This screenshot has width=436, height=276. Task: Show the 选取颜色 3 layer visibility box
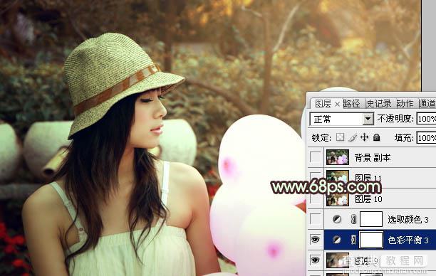pos(316,219)
